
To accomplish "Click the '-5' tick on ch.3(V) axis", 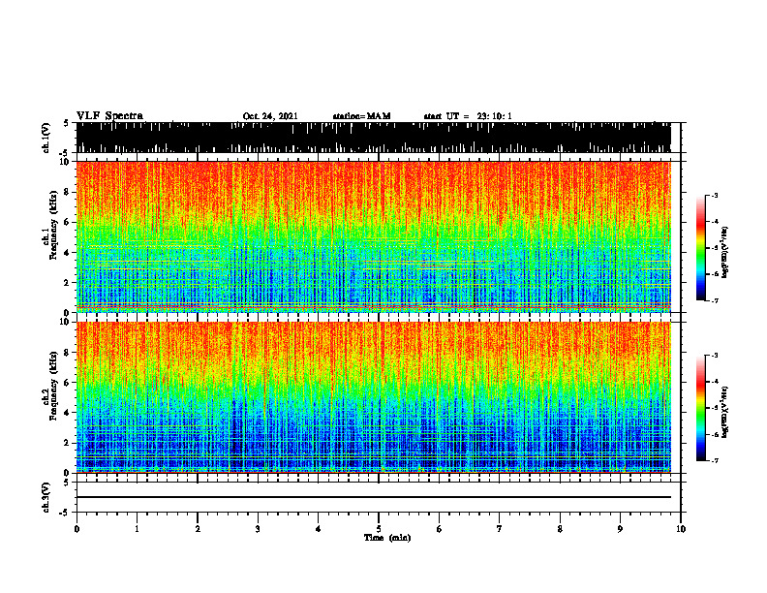I will tap(66, 512).
